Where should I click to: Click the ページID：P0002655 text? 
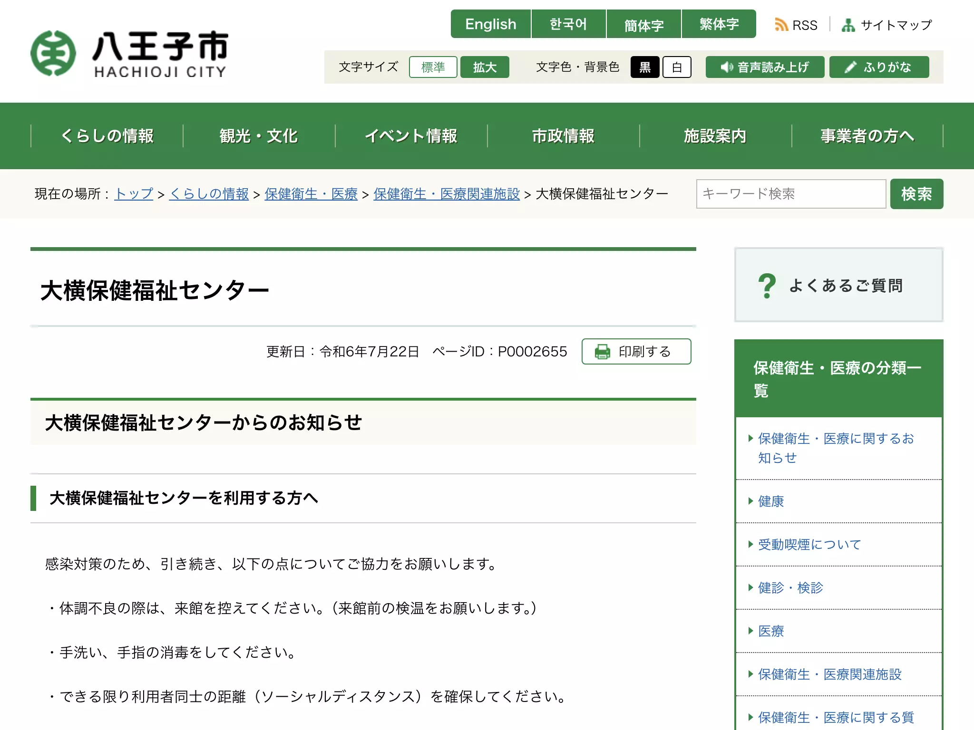point(499,352)
